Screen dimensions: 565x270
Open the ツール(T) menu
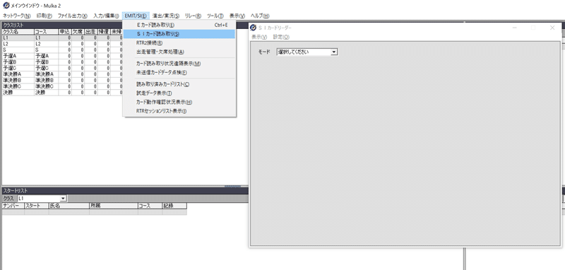click(215, 16)
